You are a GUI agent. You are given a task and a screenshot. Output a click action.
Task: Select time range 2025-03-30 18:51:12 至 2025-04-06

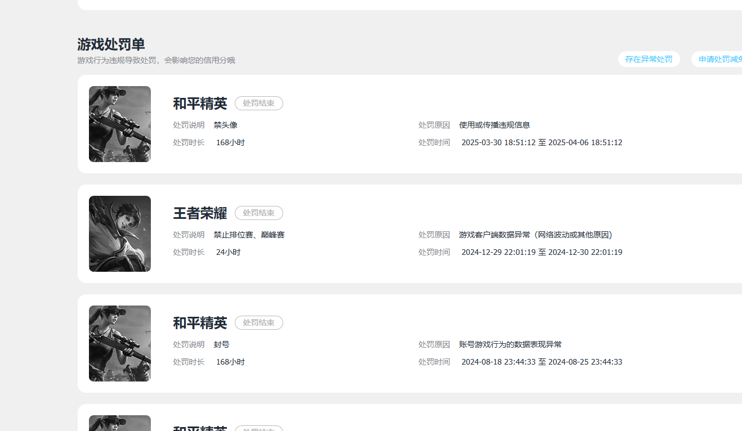[542, 142]
